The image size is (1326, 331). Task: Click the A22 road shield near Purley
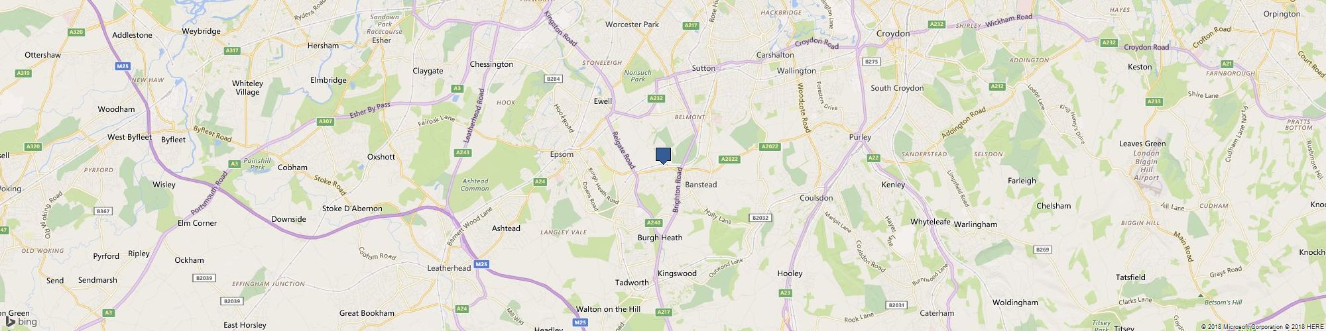(873, 157)
